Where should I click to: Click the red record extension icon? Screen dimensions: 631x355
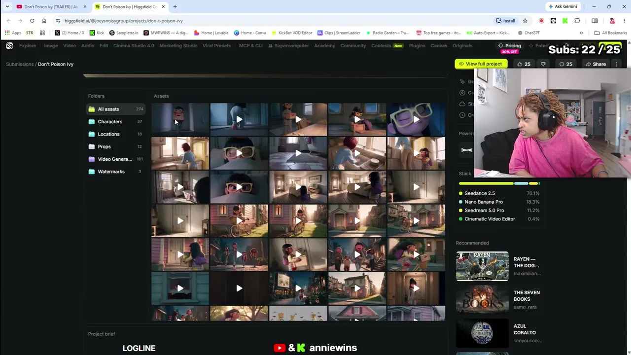pyautogui.click(x=541, y=21)
